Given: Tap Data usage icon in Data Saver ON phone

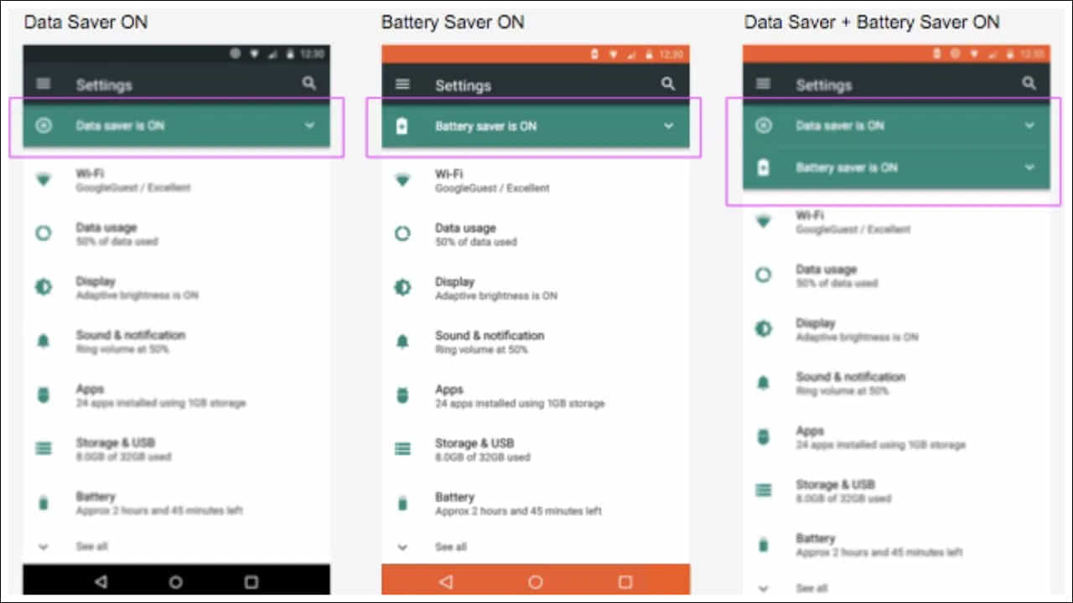Looking at the screenshot, I should (44, 234).
